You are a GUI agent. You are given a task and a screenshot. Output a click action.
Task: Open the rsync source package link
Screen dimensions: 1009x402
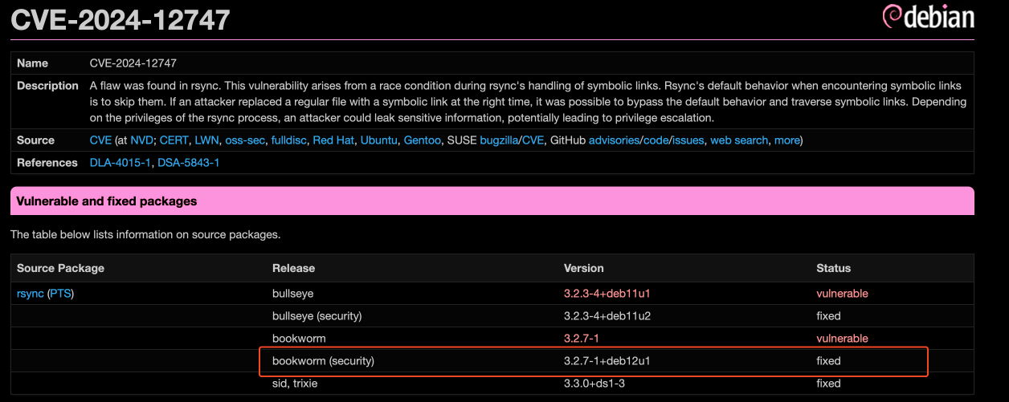(x=31, y=294)
